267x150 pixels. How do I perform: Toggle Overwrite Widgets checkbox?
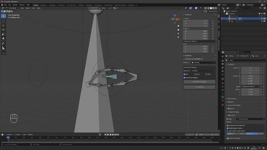[x=184, y=78]
